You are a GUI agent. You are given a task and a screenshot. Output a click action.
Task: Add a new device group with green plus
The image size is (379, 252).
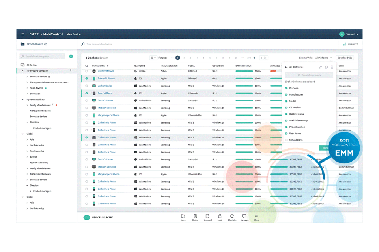71,56
